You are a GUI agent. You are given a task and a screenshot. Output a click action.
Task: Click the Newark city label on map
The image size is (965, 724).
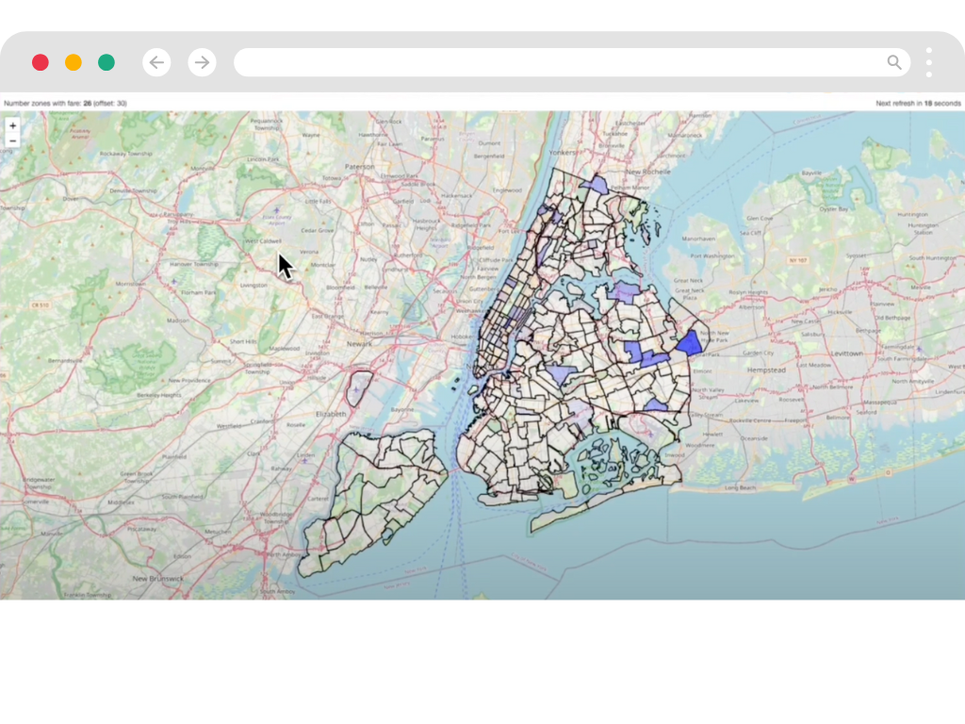[358, 343]
